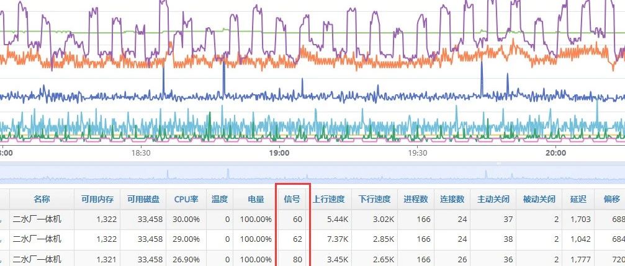Screen dimensions: 625x266
Task: Click offset cell 688
Action: point(618,219)
